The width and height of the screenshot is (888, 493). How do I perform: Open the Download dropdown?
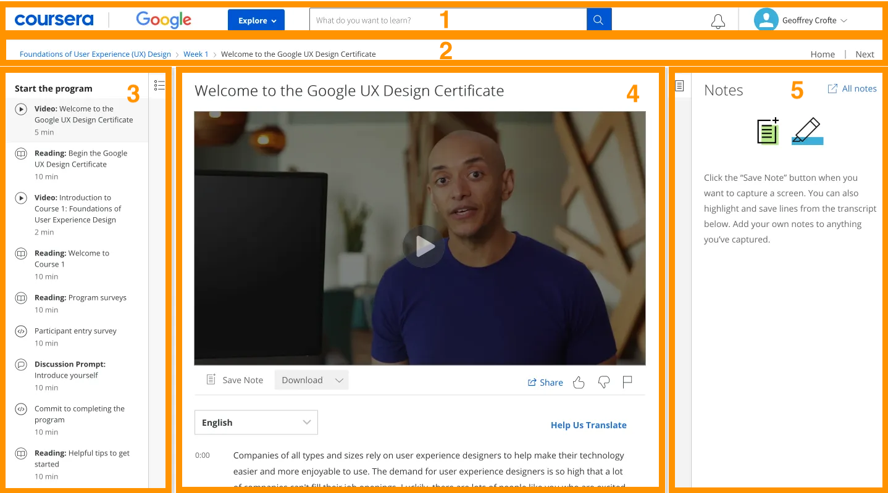pos(311,380)
